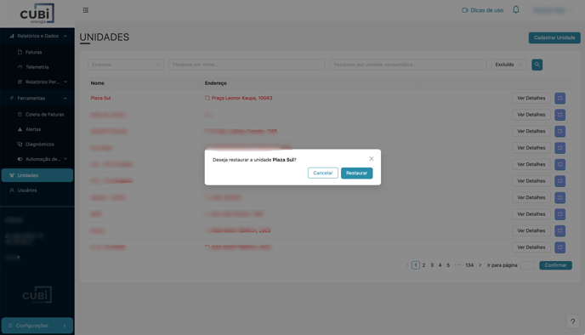
Task: Open Dicas de uso link
Action: pos(482,10)
